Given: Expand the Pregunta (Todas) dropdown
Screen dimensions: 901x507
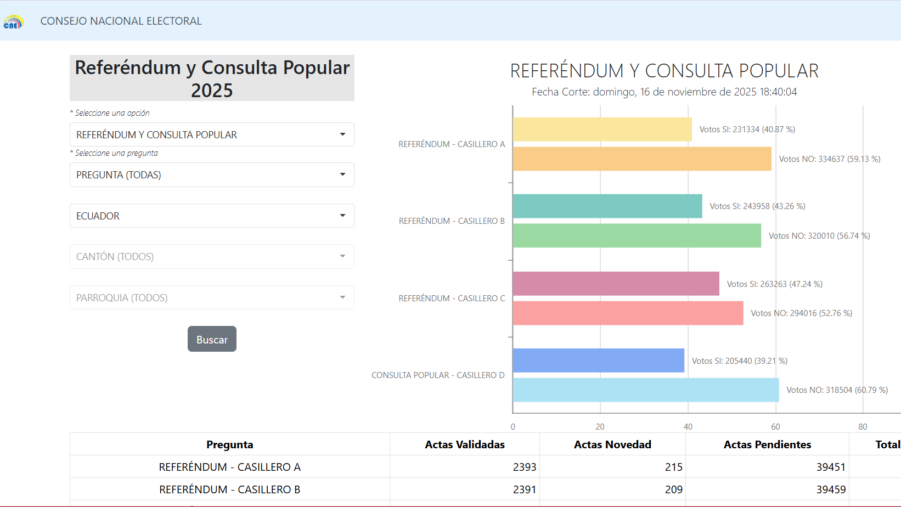Looking at the screenshot, I should [x=212, y=175].
